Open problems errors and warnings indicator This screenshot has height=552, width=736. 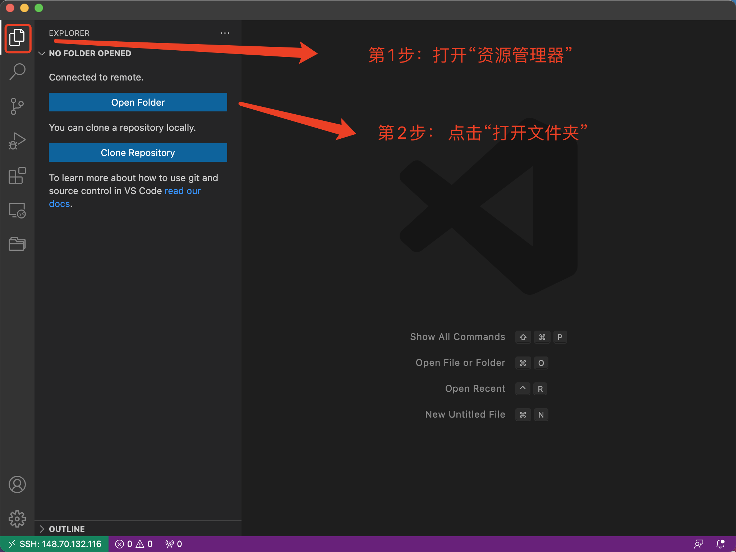[134, 544]
